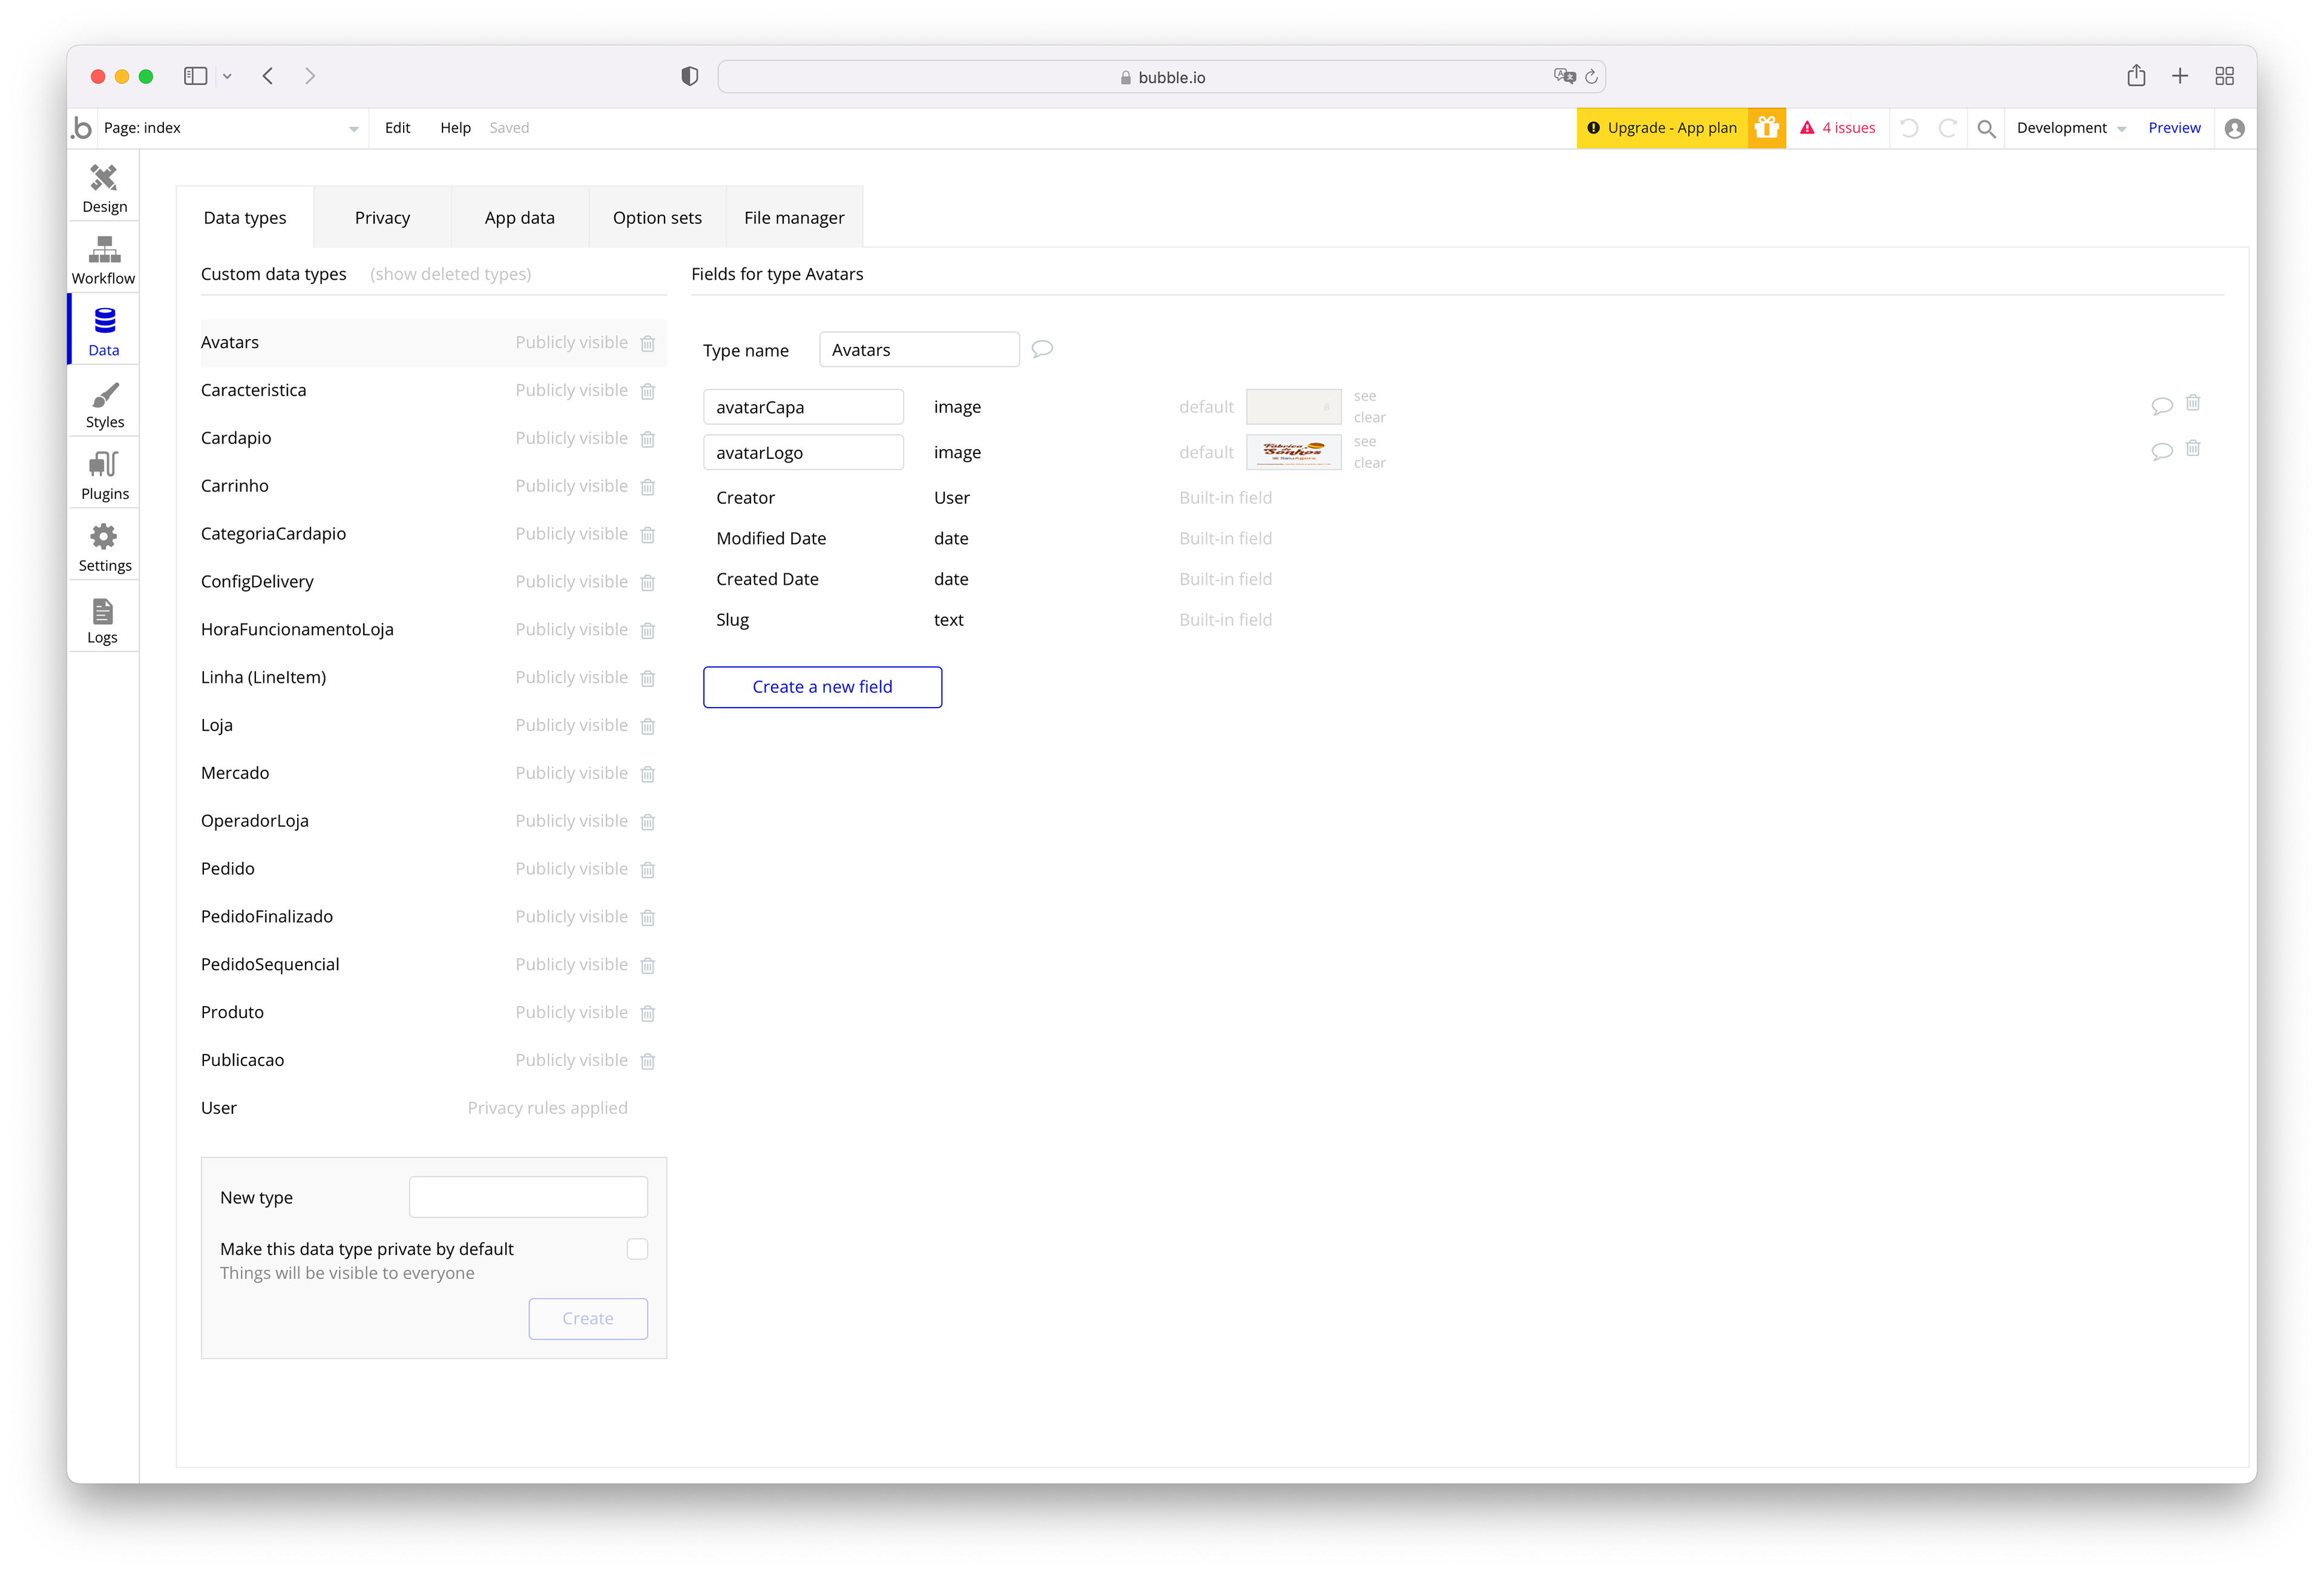The width and height of the screenshot is (2324, 1572).
Task: Click the avatarLogo field name input
Action: [803, 452]
